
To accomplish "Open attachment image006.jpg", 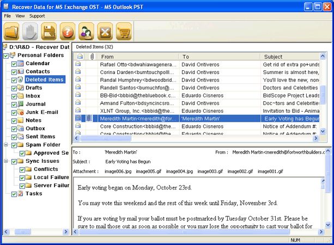I will pyautogui.click(x=118, y=171).
